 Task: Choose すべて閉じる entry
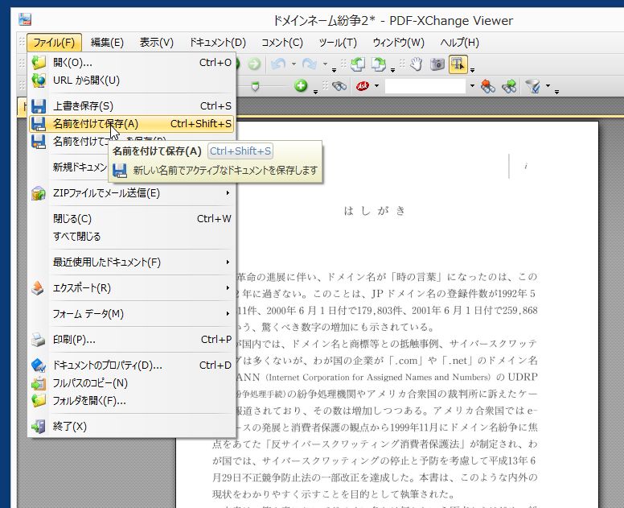[131, 237]
